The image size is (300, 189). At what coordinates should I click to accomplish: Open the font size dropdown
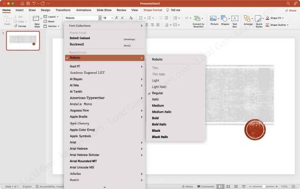(111, 18)
